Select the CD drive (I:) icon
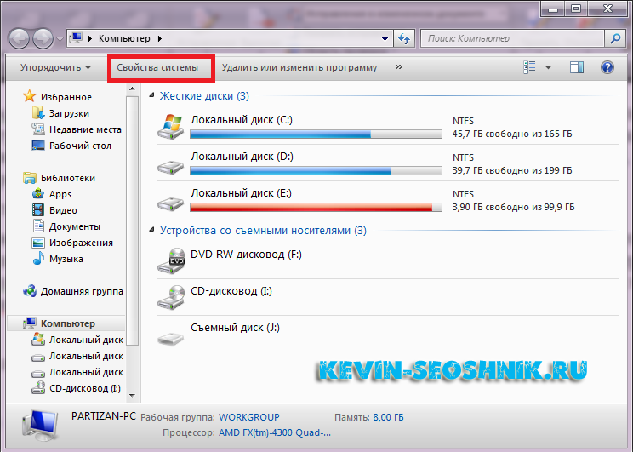This screenshot has height=452, width=633. click(x=171, y=296)
